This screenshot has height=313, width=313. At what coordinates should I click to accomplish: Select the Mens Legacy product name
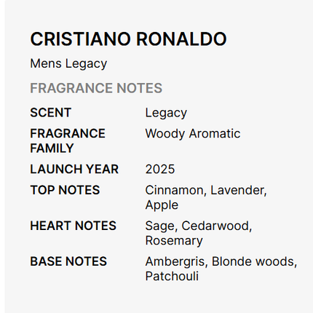click(68, 64)
